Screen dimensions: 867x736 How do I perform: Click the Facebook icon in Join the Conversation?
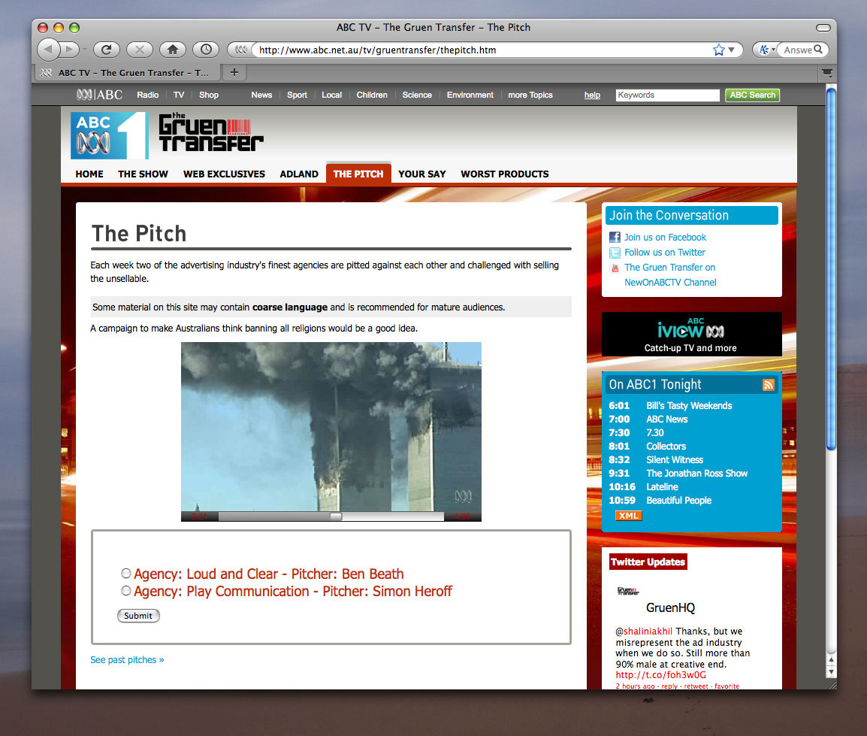click(615, 238)
